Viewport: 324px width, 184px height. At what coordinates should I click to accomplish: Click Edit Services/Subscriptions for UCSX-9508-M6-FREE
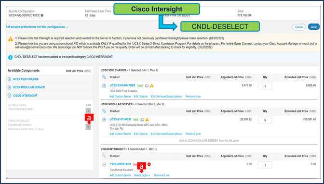tap(166, 97)
